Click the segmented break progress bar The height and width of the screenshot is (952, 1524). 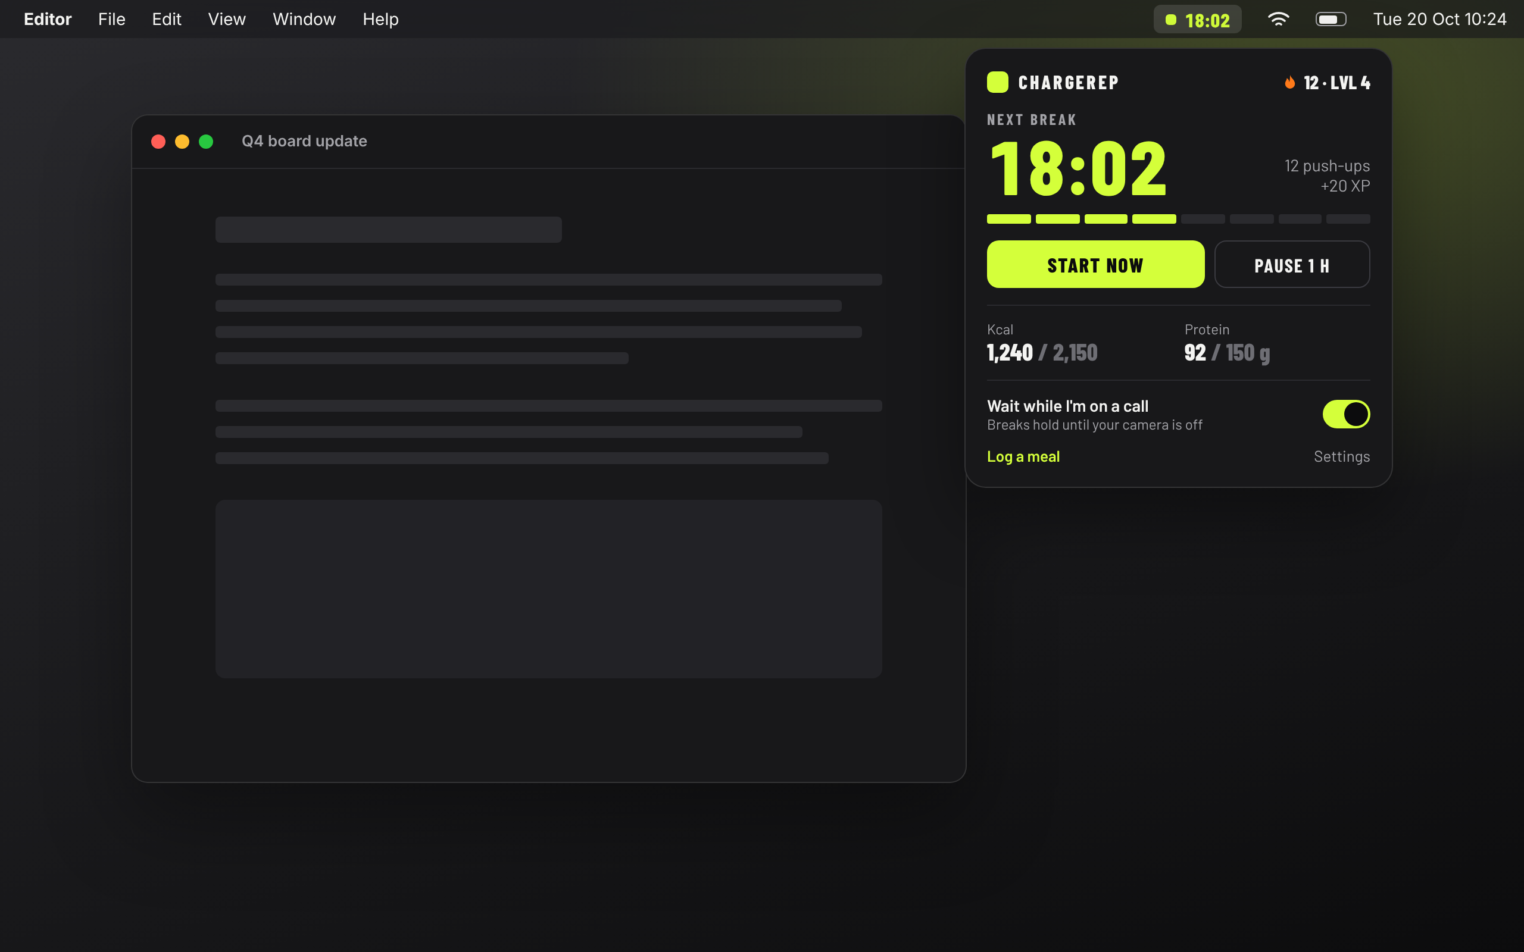[x=1178, y=219]
